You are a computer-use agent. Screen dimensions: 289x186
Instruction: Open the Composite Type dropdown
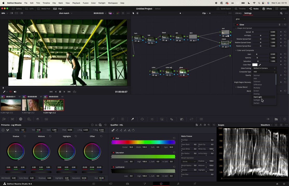point(264,72)
